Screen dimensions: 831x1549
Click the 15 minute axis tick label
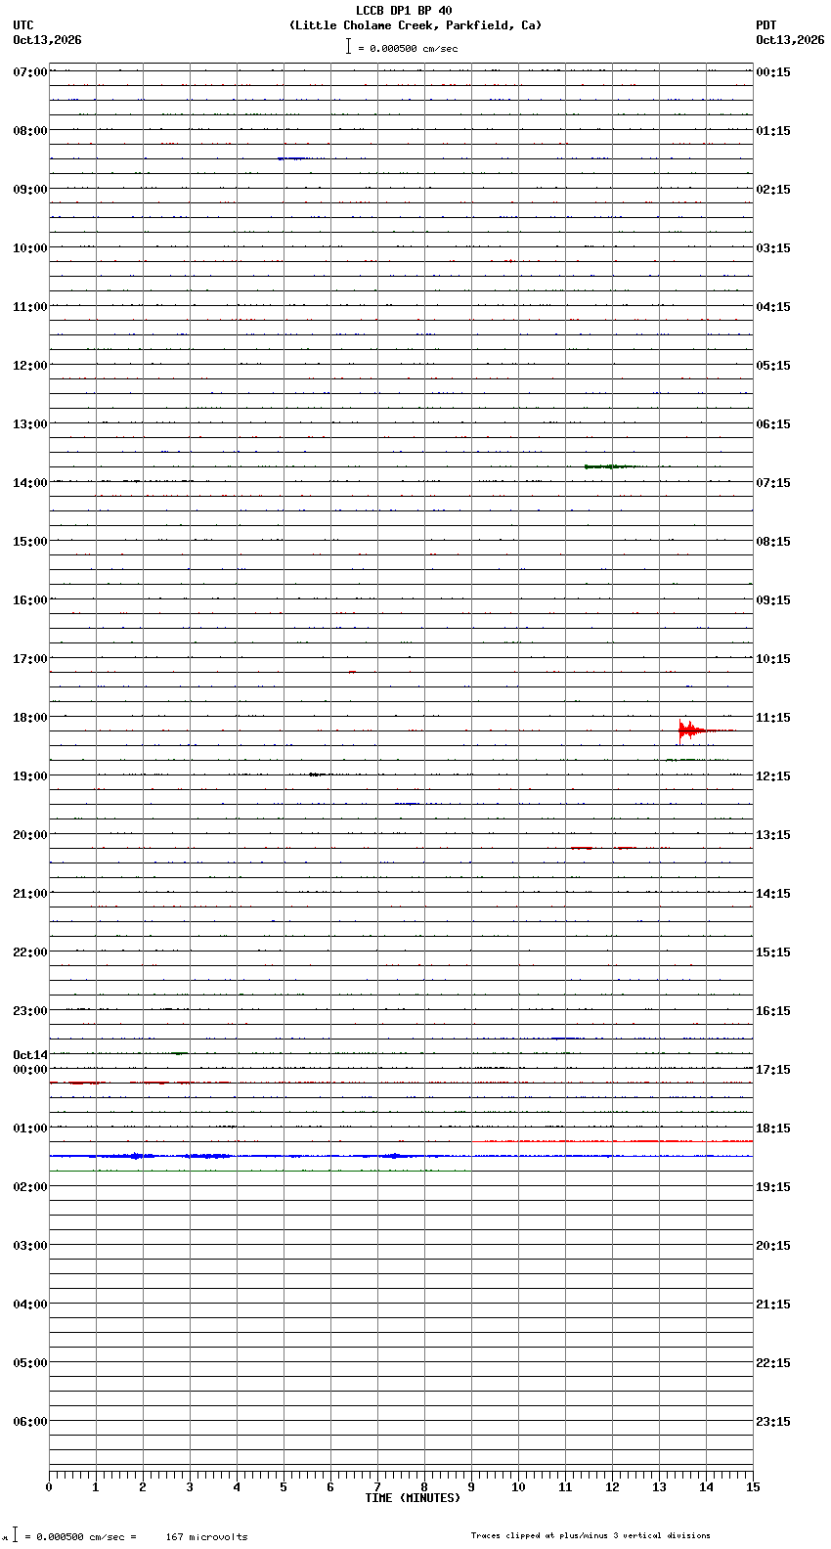(x=753, y=1487)
